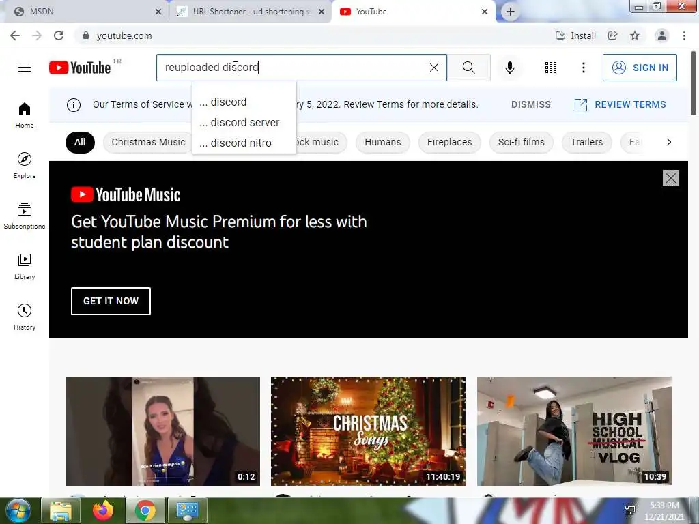The width and height of the screenshot is (699, 524).
Task: Open History in the sidebar
Action: [25, 317]
